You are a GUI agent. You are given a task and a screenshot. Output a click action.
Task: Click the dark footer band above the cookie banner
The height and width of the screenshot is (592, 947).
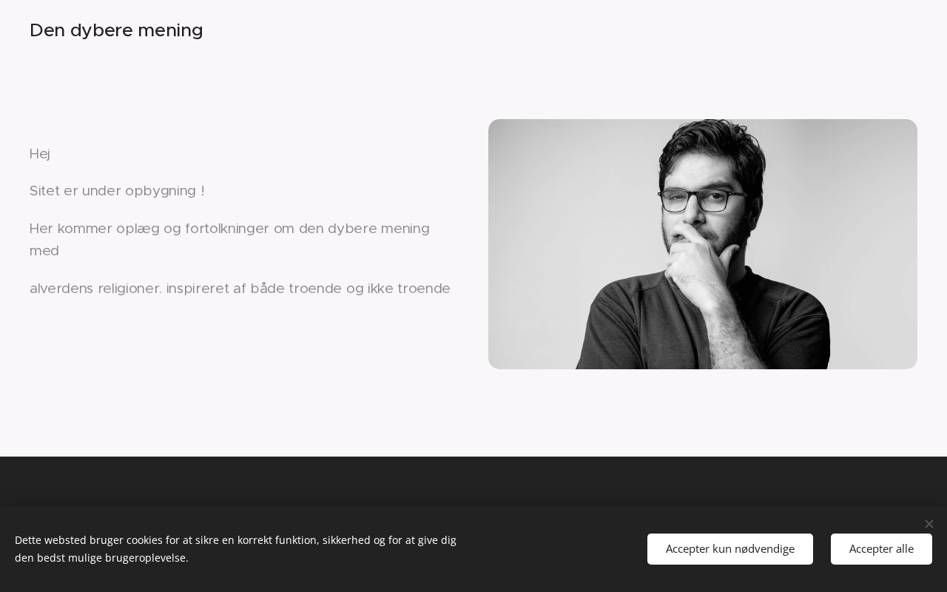pos(473,481)
